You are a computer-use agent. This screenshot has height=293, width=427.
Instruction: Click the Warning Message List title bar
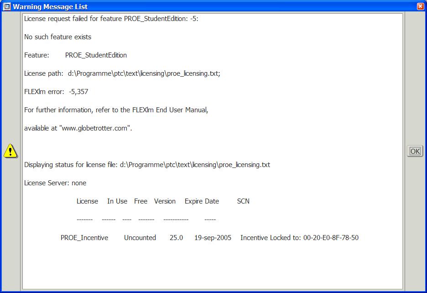point(213,6)
